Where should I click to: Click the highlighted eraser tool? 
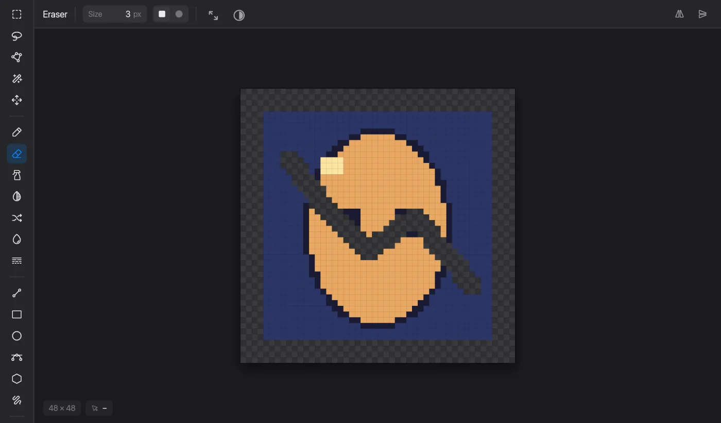click(17, 154)
